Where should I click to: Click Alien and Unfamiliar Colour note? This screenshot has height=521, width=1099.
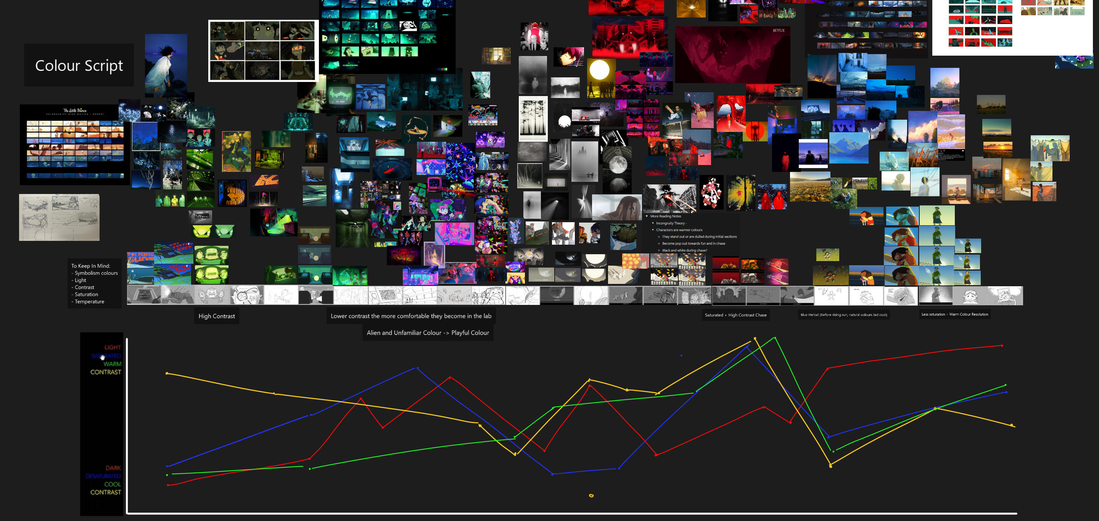click(x=428, y=333)
